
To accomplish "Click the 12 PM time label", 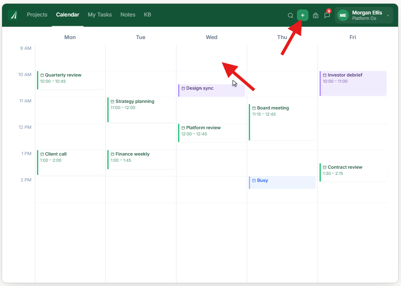I will [x=25, y=127].
